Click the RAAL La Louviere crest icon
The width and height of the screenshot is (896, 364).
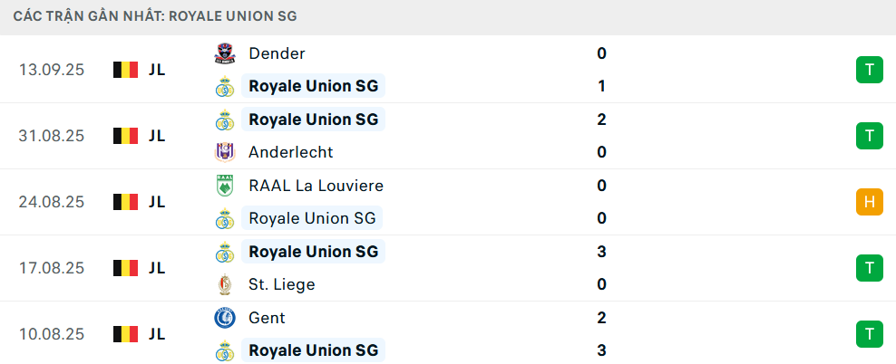coord(224,186)
